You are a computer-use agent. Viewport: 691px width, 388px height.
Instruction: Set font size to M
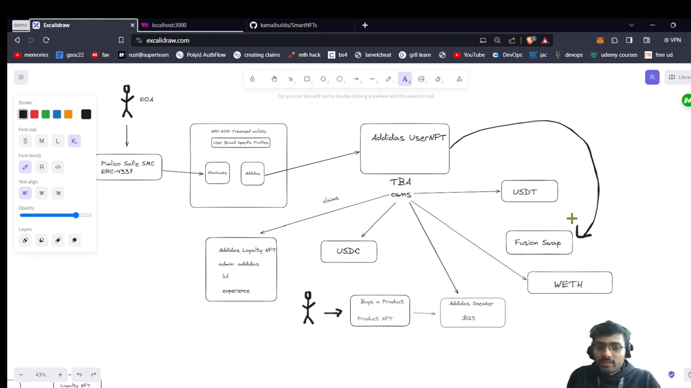(42, 141)
